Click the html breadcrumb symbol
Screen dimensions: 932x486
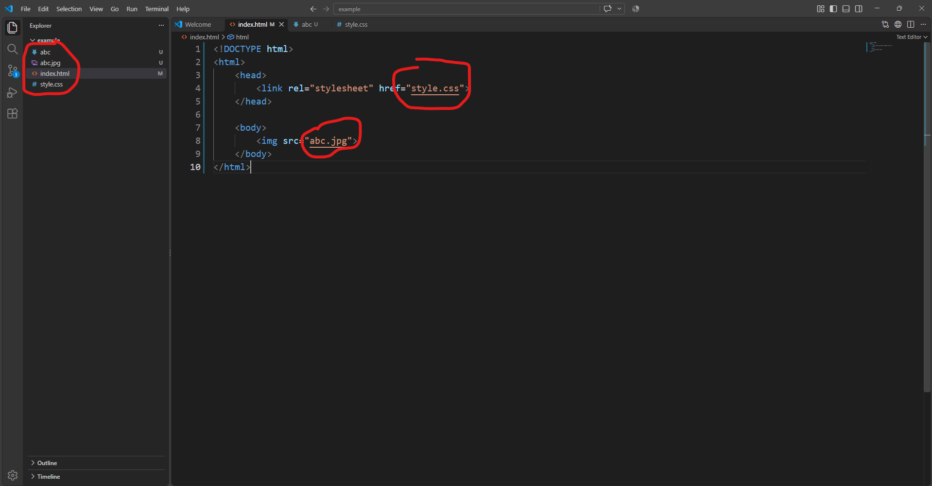(x=238, y=37)
